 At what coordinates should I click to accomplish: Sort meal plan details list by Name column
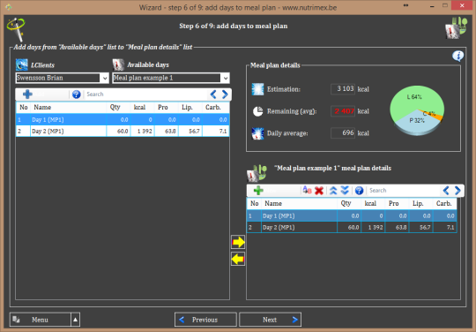point(299,204)
